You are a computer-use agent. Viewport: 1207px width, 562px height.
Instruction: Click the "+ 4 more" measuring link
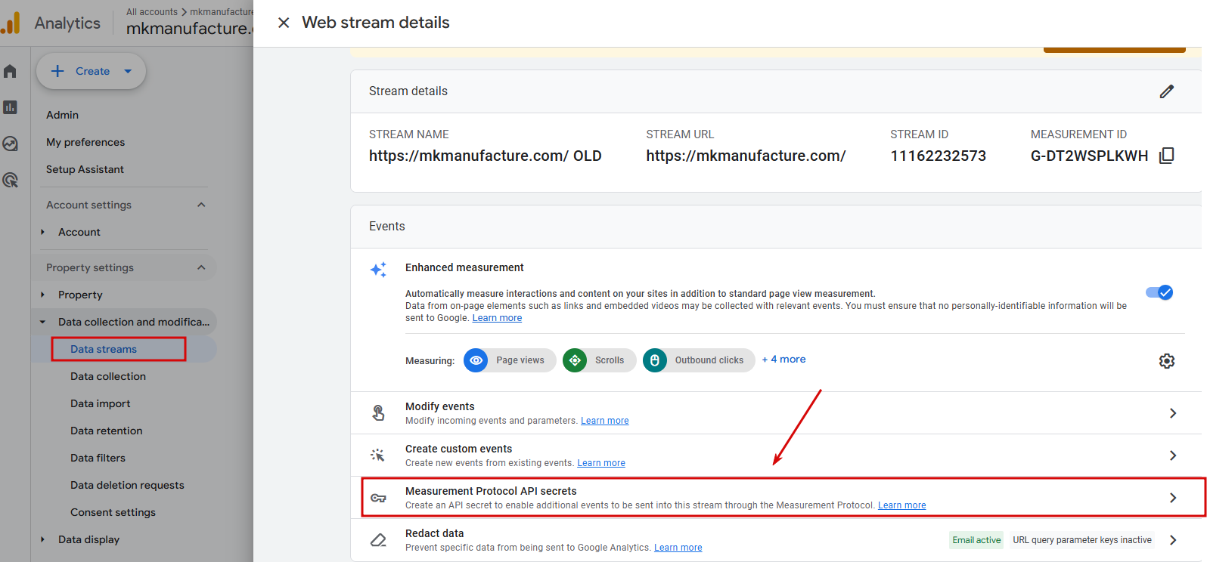[783, 360]
